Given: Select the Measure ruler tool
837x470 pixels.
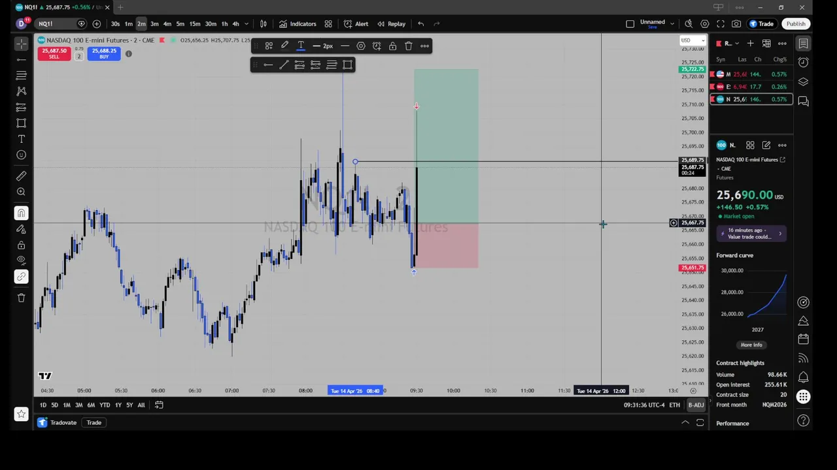Looking at the screenshot, I should tap(21, 176).
